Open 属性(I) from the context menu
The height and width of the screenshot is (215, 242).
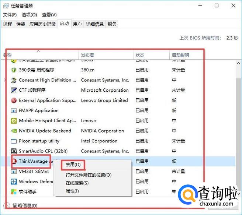tap(72, 191)
